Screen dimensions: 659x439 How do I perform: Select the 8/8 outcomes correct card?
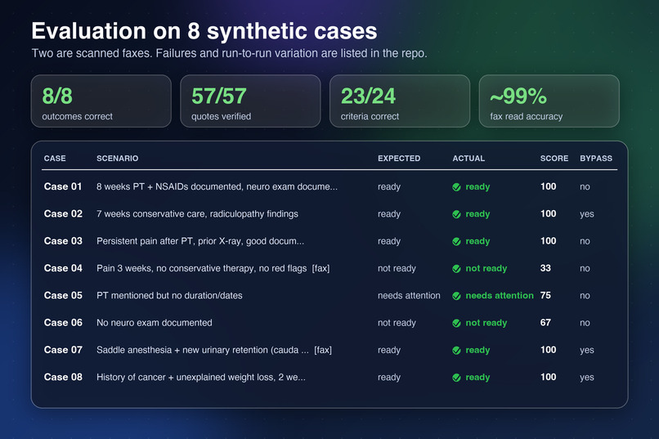[x=101, y=101]
